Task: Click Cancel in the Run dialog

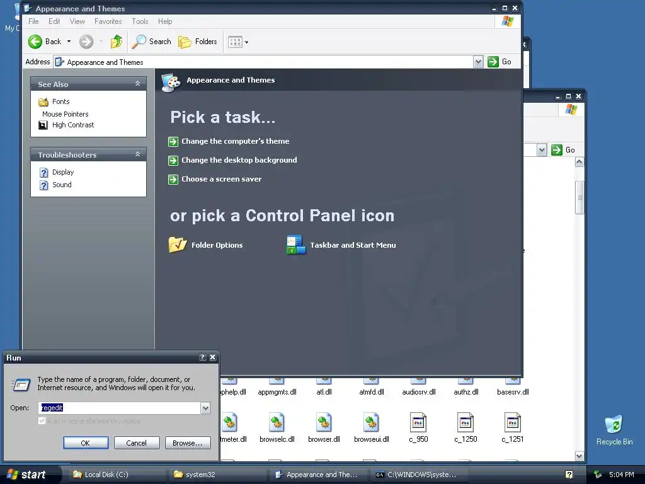Action: pyautogui.click(x=136, y=443)
